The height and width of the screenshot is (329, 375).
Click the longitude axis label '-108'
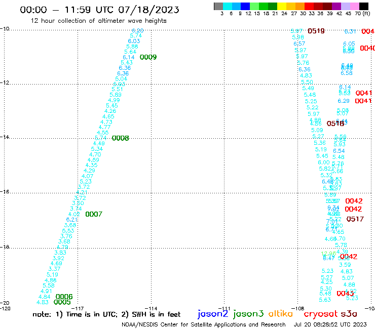298,308
